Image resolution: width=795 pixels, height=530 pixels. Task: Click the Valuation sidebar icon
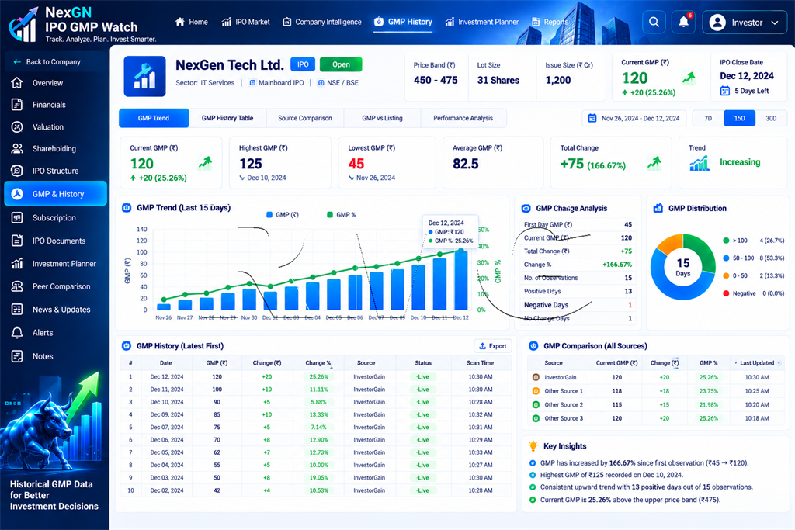click(17, 126)
